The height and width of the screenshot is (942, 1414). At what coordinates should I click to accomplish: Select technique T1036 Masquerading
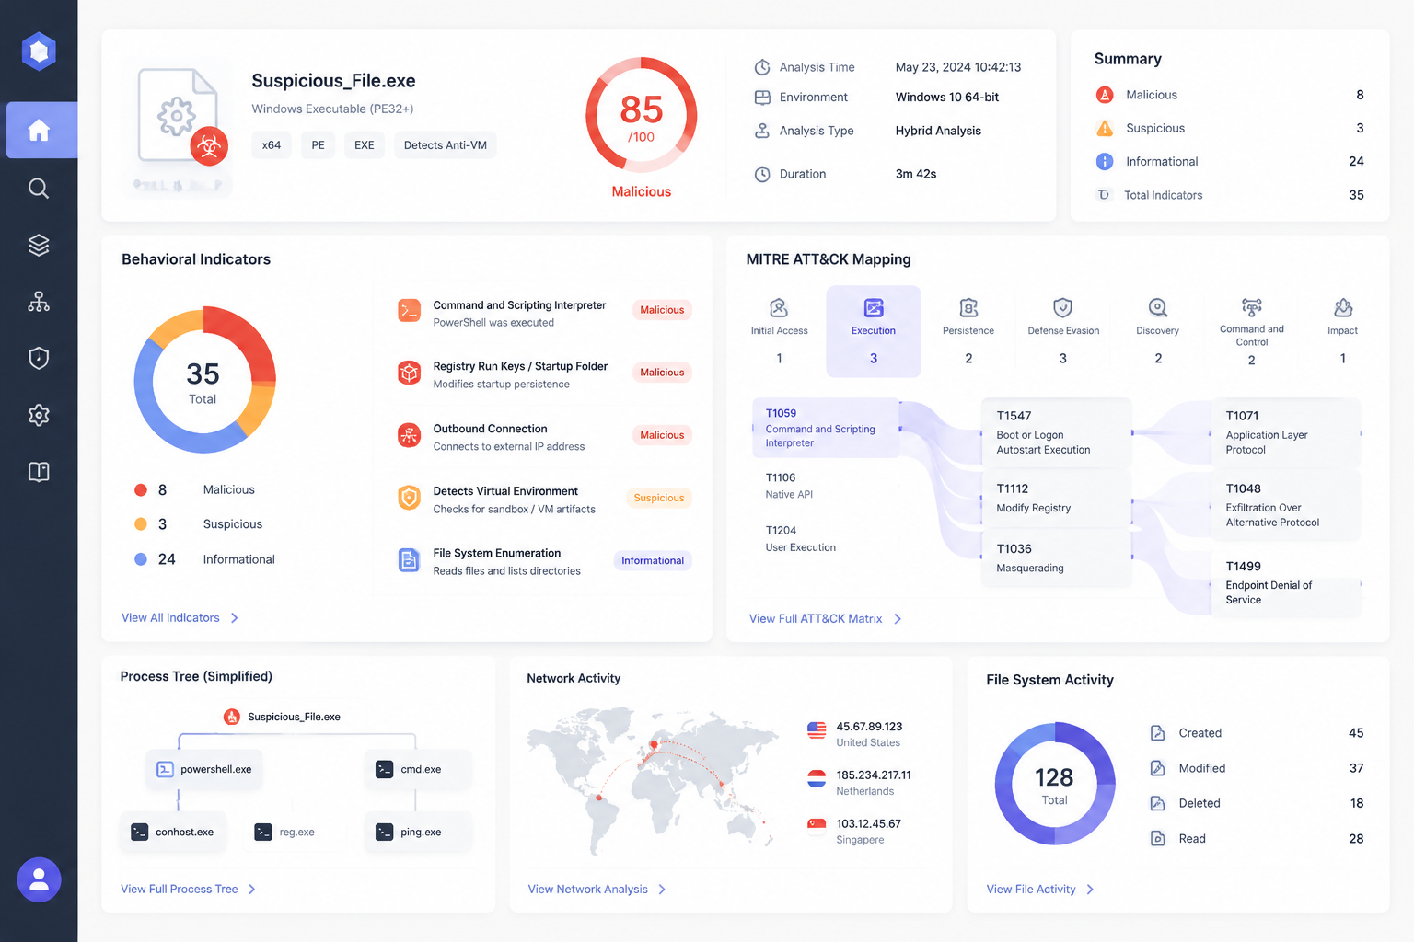1057,558
